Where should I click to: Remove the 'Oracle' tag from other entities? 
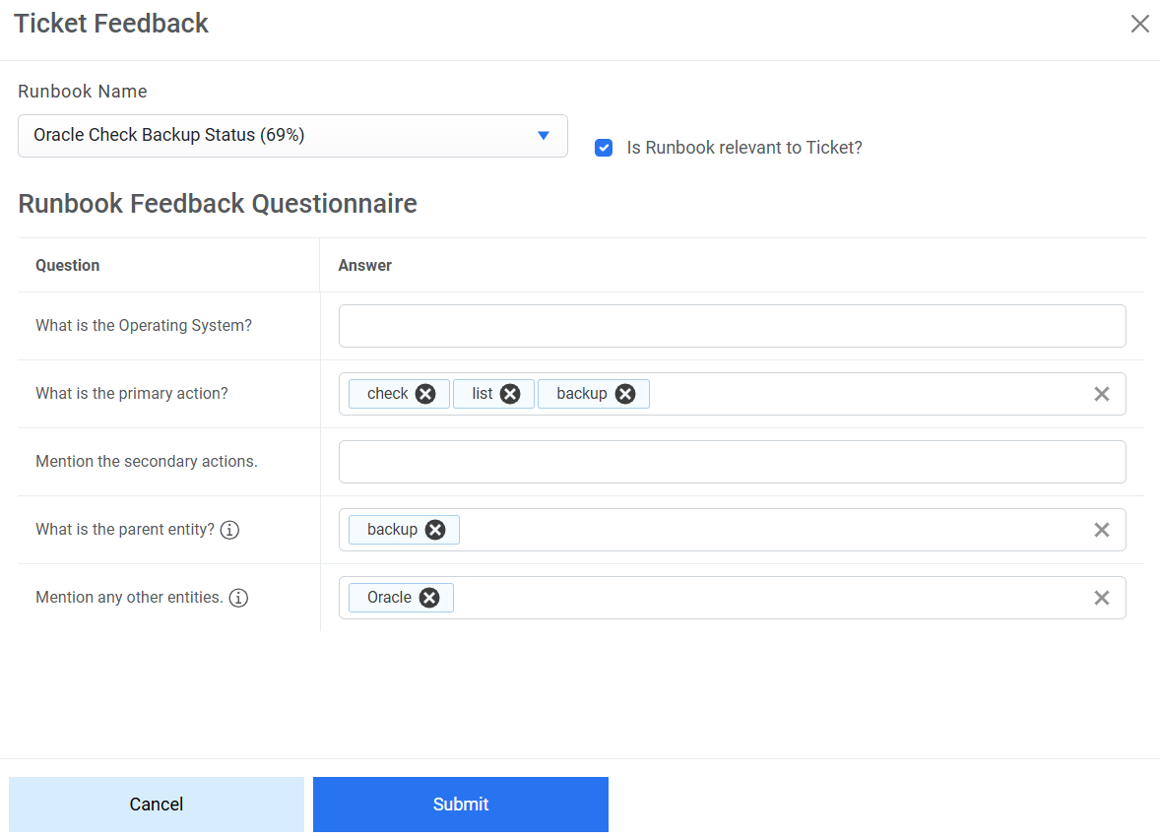click(x=429, y=598)
